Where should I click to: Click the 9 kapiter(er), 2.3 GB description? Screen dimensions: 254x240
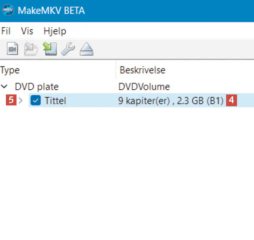pos(171,101)
